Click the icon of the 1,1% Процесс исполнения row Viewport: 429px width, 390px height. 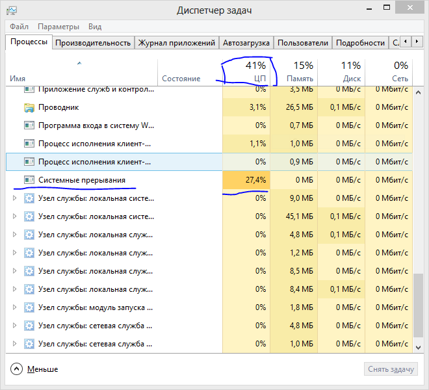pos(29,144)
